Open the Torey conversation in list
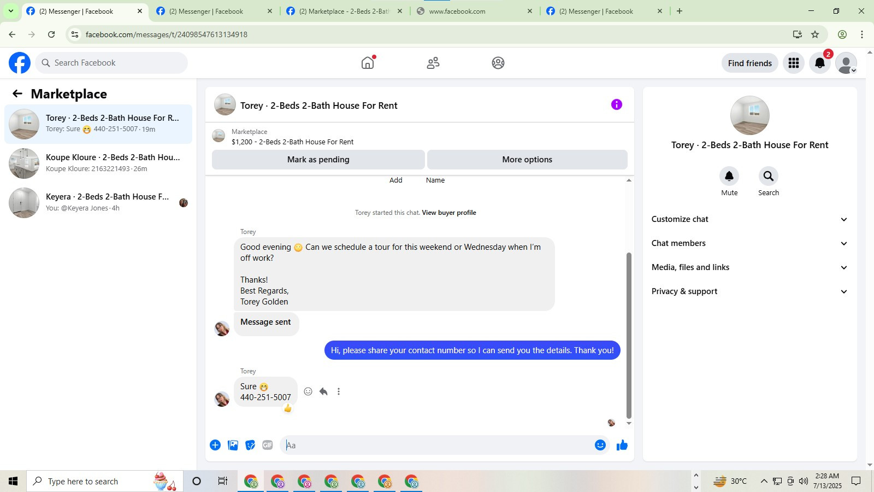 (98, 124)
